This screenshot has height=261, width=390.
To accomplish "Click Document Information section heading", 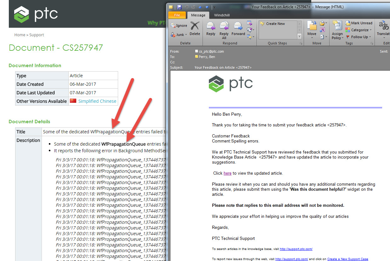I will (35, 66).
